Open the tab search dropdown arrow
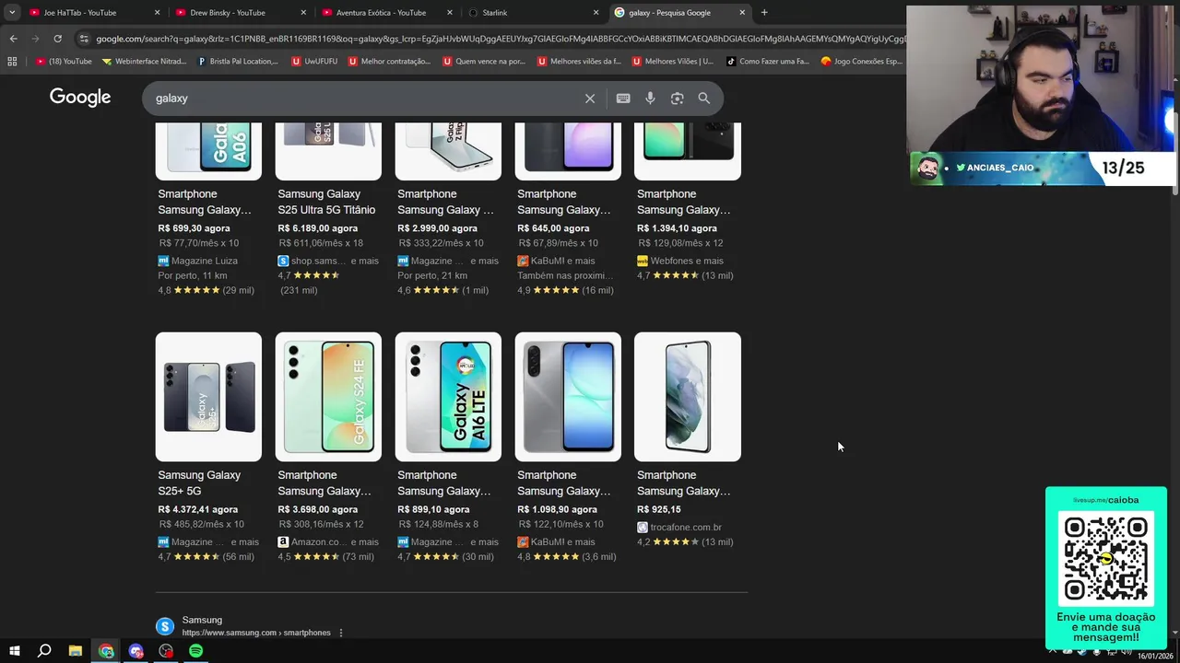 coord(12,13)
